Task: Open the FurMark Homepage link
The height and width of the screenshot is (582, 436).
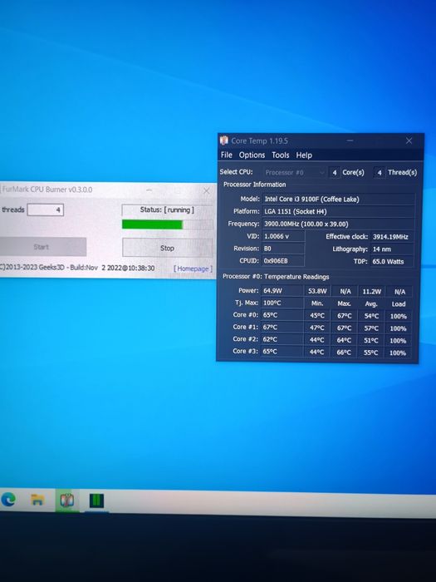Action: coord(193,269)
